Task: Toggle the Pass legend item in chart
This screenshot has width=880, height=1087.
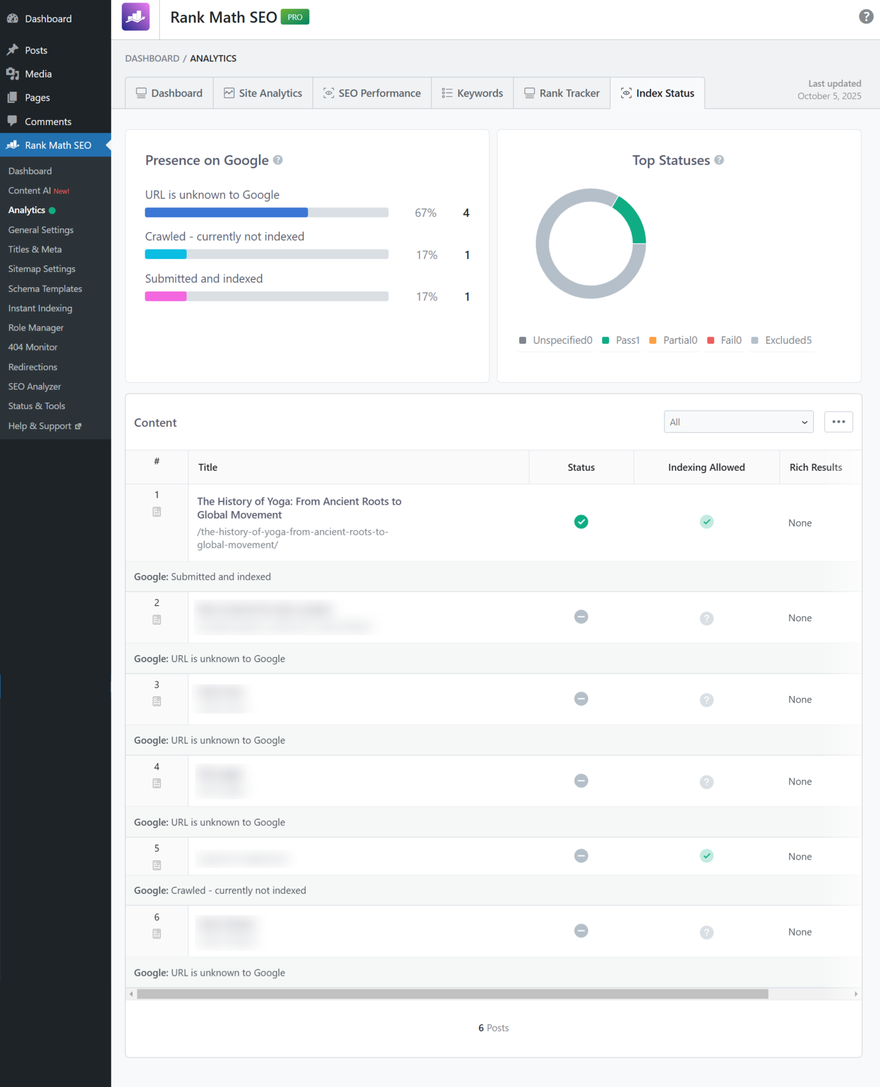Action: [x=620, y=340]
